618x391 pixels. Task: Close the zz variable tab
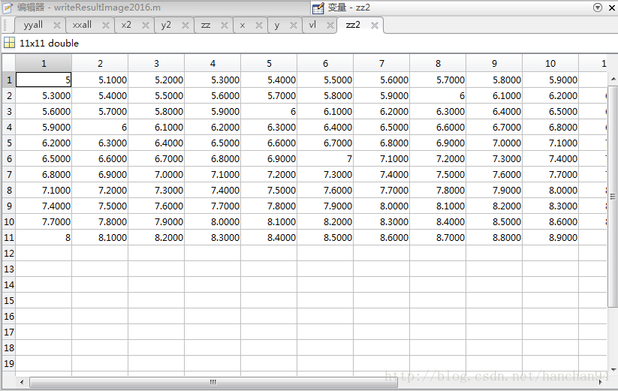[x=225, y=26]
